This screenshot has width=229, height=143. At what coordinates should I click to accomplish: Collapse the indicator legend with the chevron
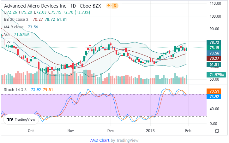click(9, 42)
